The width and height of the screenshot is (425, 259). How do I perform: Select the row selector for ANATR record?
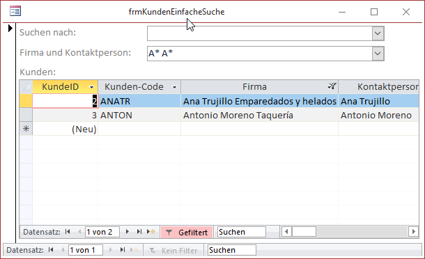[x=26, y=101]
